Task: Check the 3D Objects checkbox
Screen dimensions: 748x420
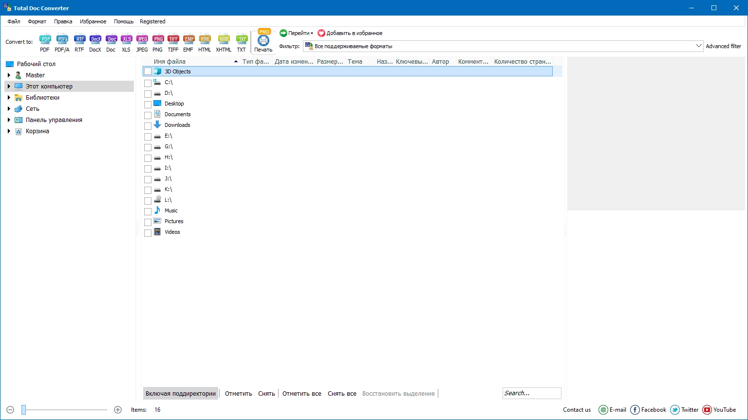Action: tap(148, 71)
